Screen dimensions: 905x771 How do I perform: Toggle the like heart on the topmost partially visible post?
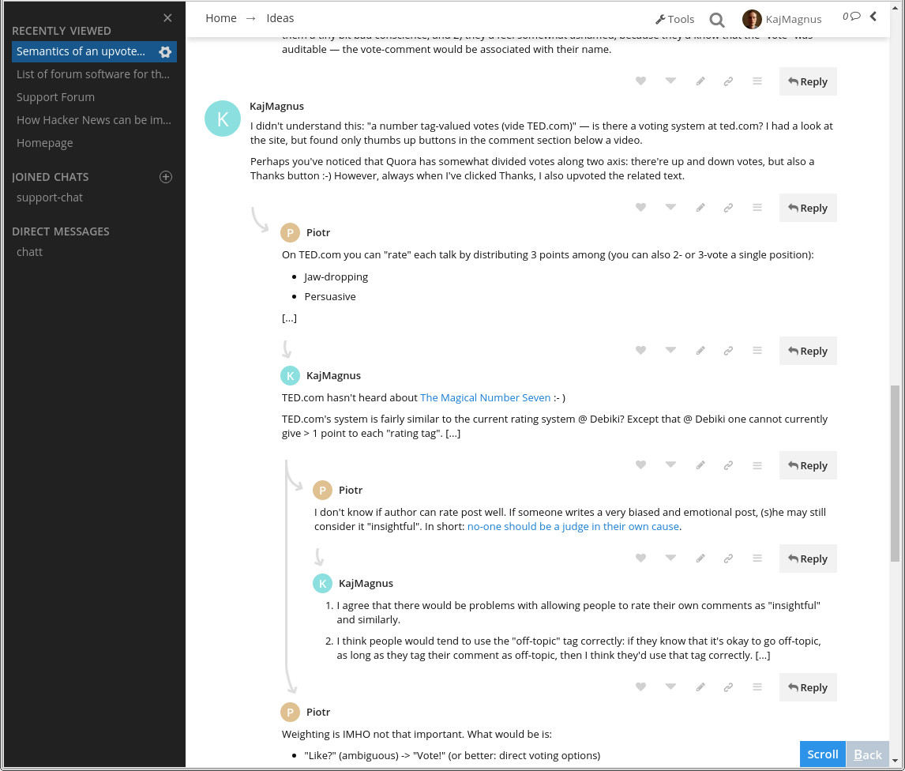640,81
